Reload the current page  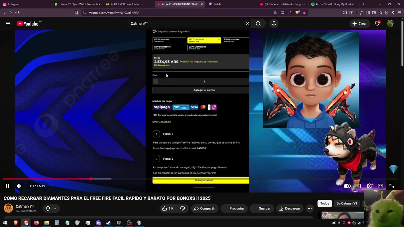click(17, 13)
